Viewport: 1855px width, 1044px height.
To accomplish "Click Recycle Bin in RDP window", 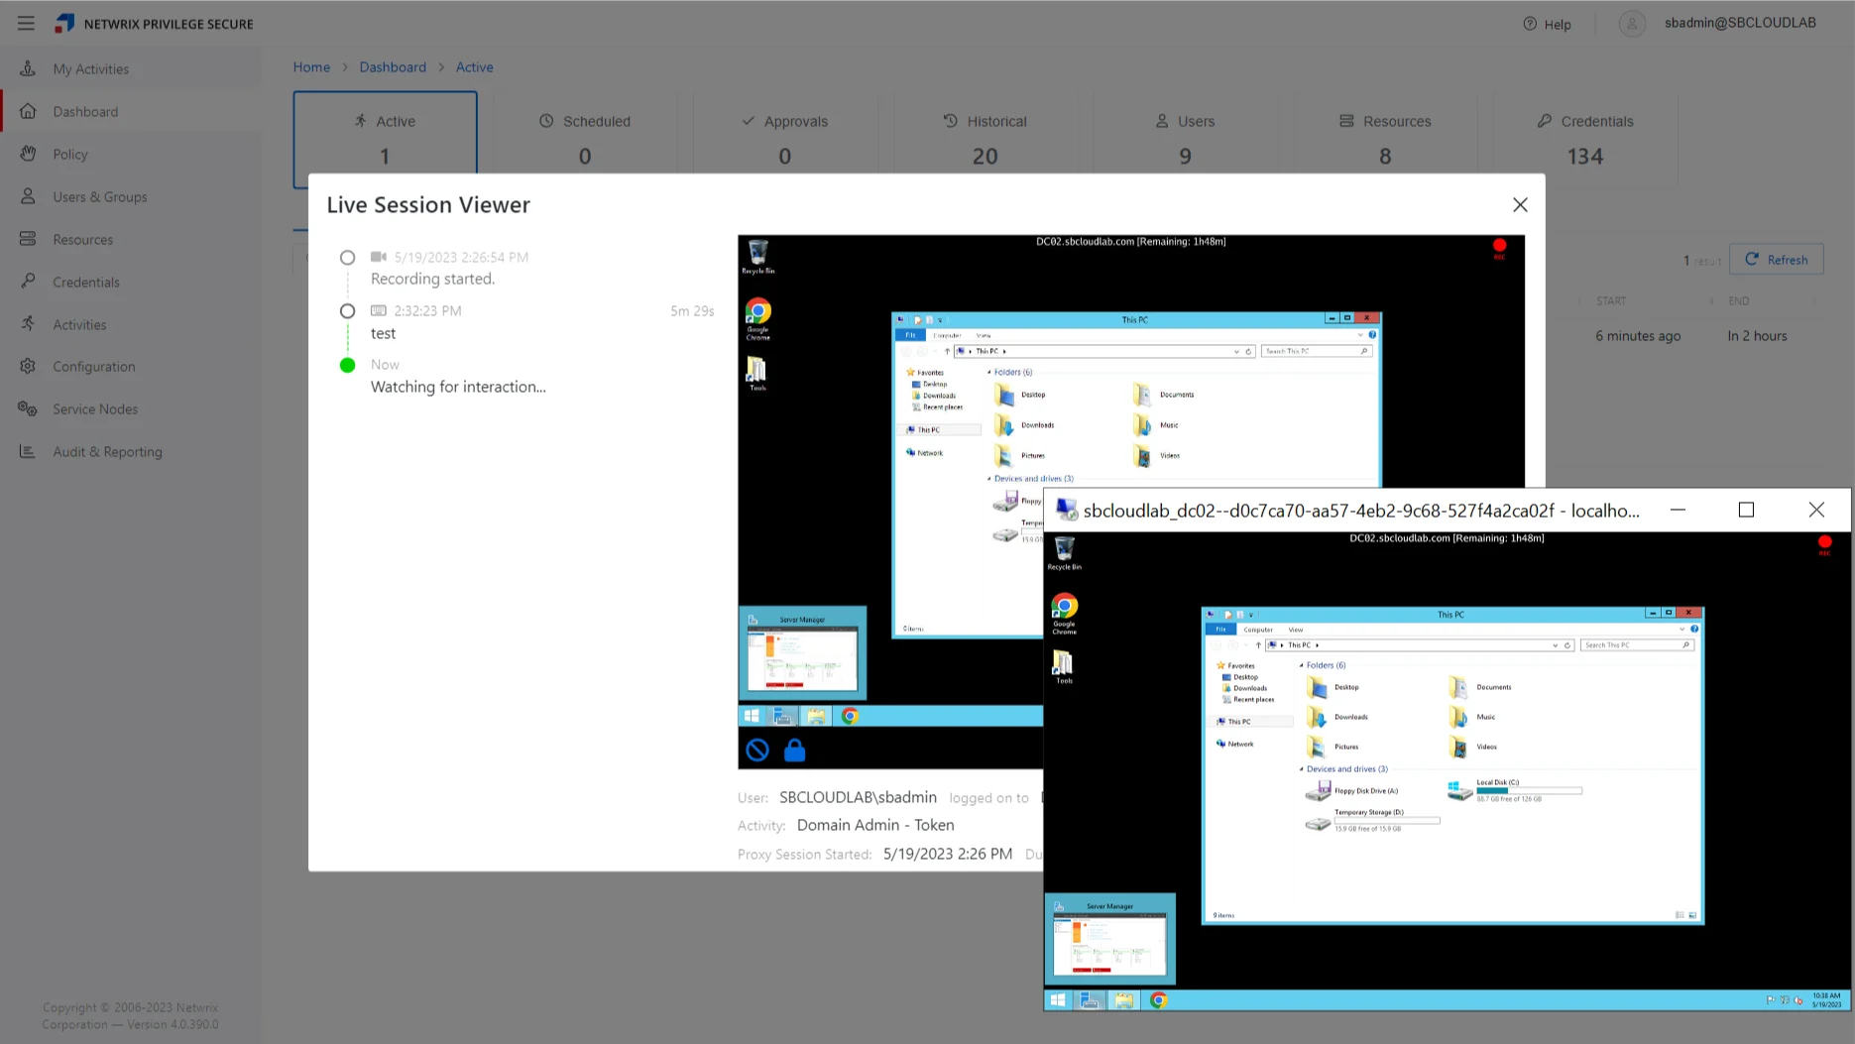I will click(1064, 553).
